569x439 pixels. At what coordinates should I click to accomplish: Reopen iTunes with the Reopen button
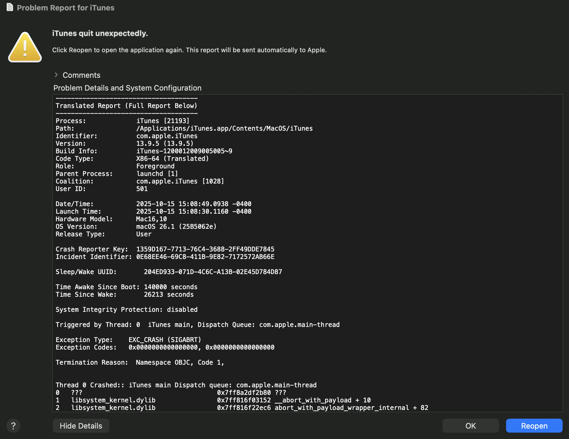pos(534,426)
